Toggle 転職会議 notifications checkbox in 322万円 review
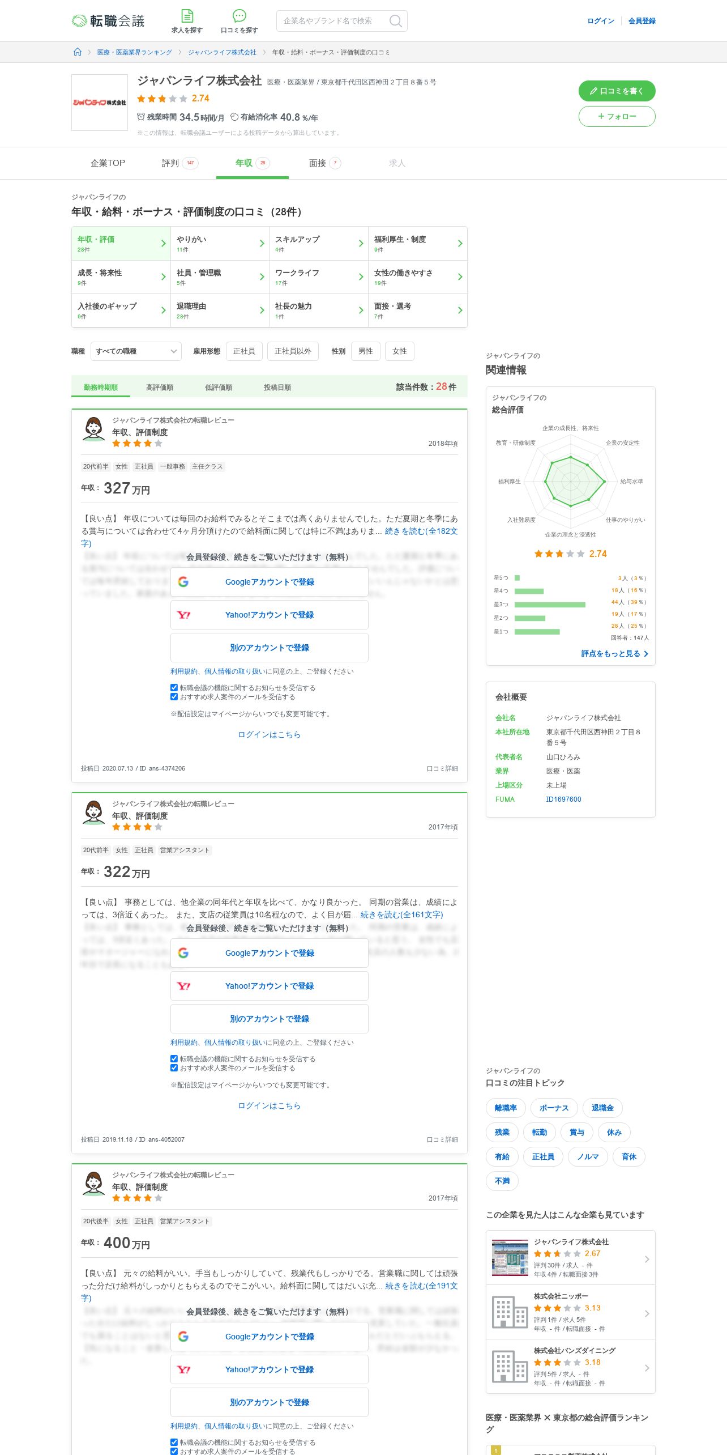This screenshot has height=1455, width=727. pos(174,1059)
